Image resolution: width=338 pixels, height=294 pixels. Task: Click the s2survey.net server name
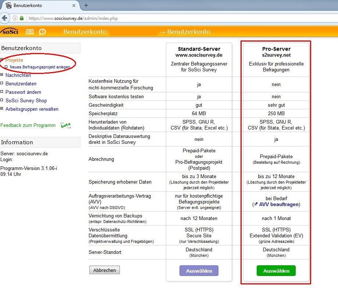pos(276,55)
